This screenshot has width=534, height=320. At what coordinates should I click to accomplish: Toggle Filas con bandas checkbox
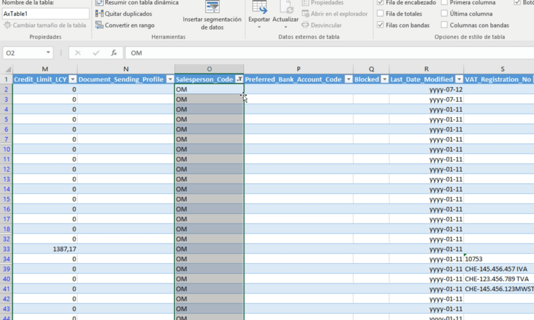coord(380,25)
